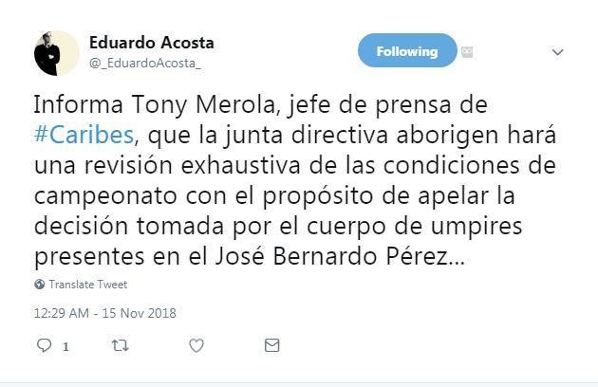Screen dimensions: 598x387
Task: Click the tweet line starting 'Informa Tony Merola'
Action: pyautogui.click(x=261, y=105)
